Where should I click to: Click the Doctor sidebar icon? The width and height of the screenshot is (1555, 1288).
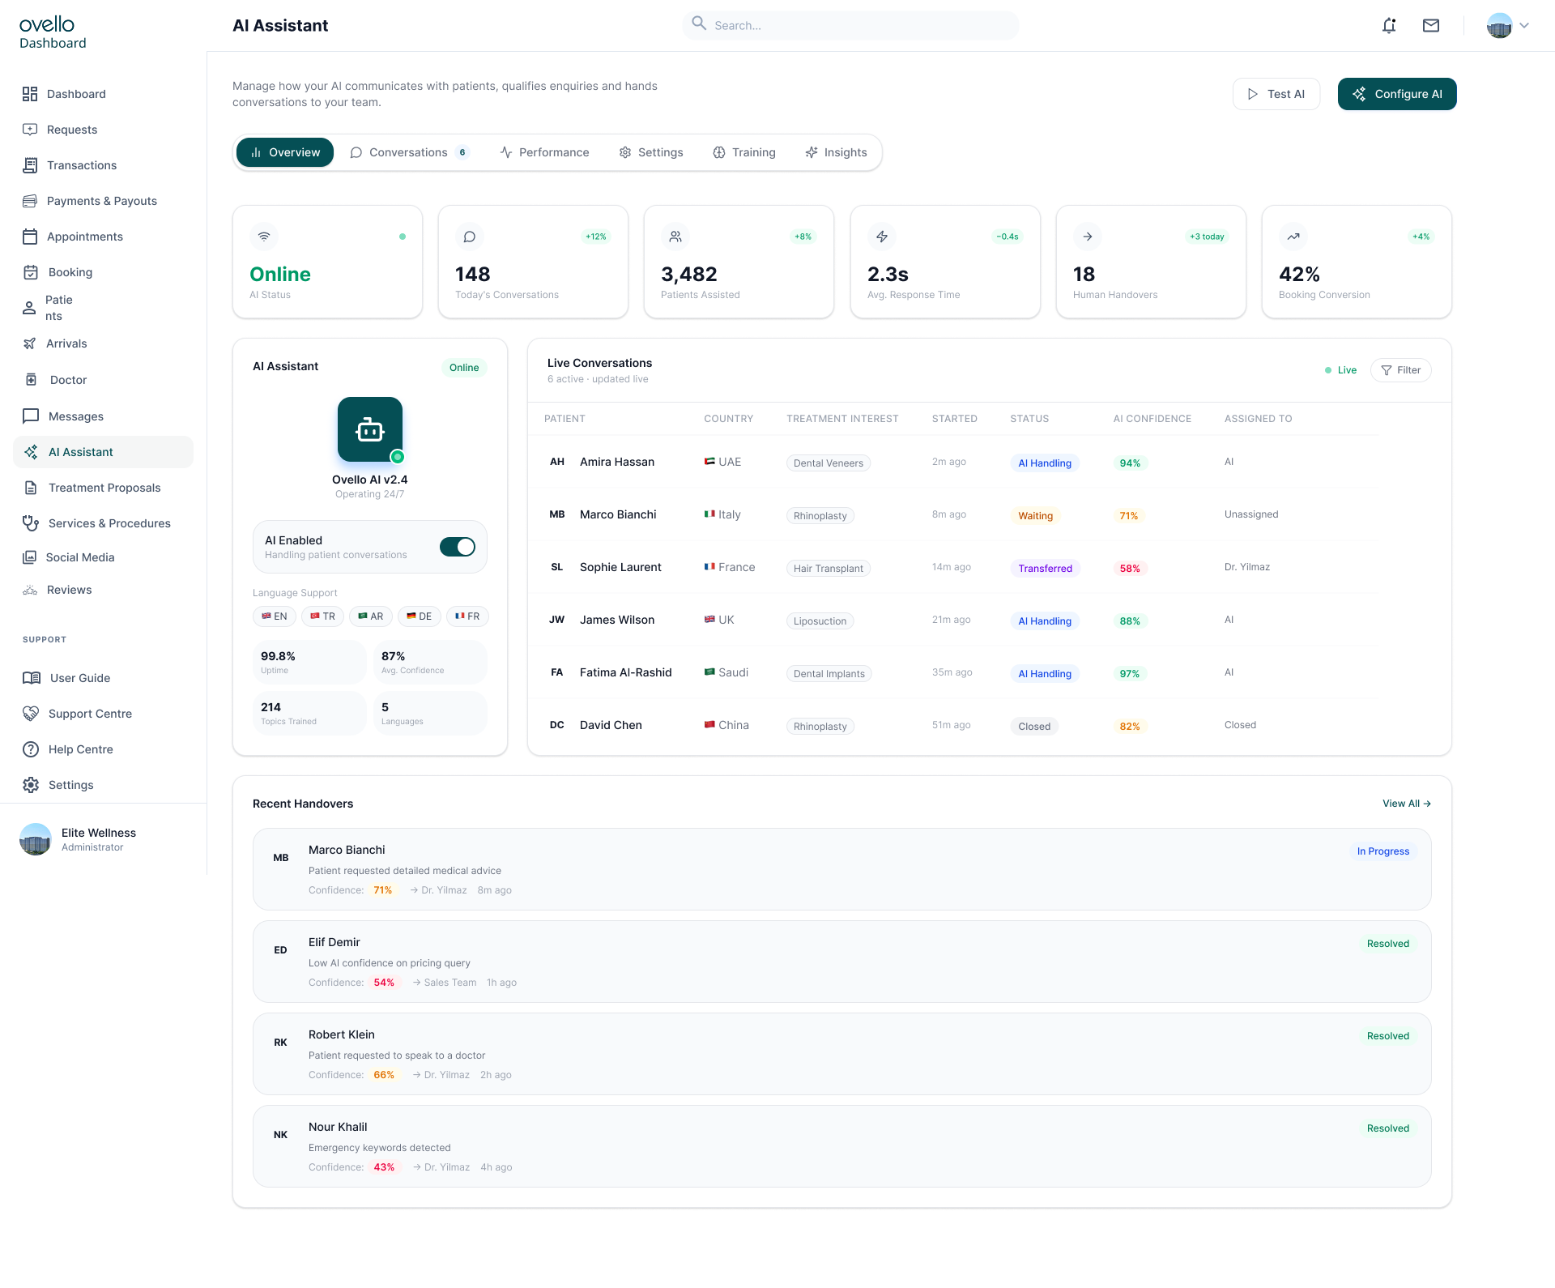coord(31,380)
